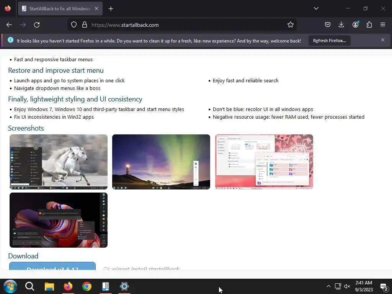
Task: Go back to the previous page
Action: [x=9, y=25]
